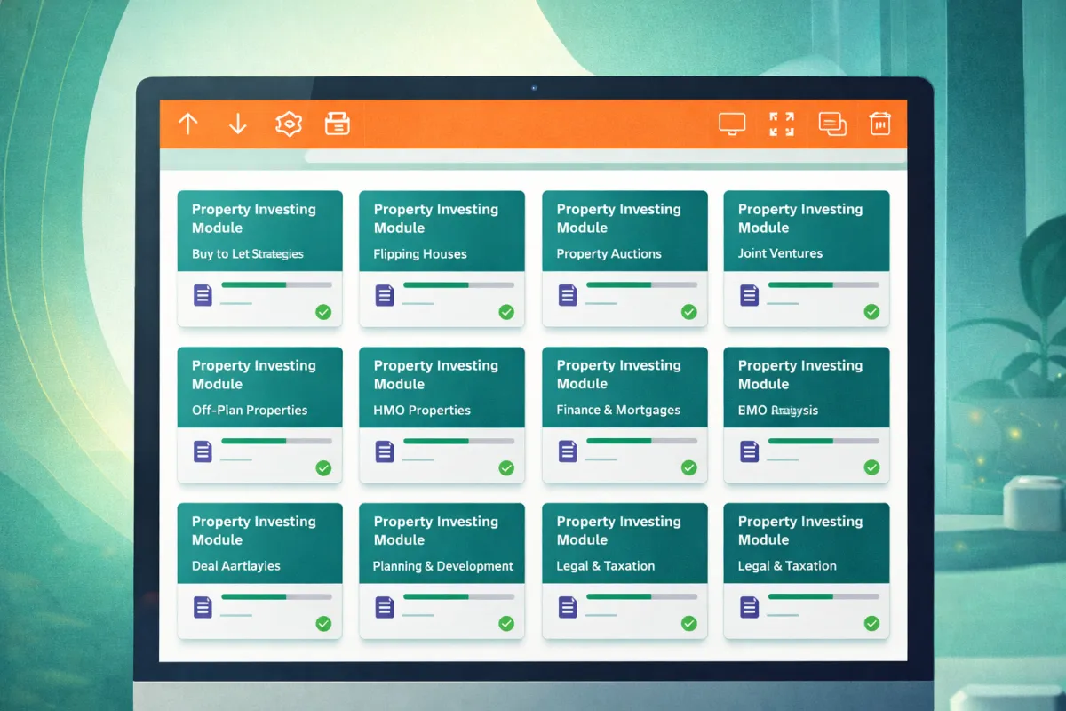
Task: Toggle green checkmark on Planning & Development card
Action: tap(506, 624)
